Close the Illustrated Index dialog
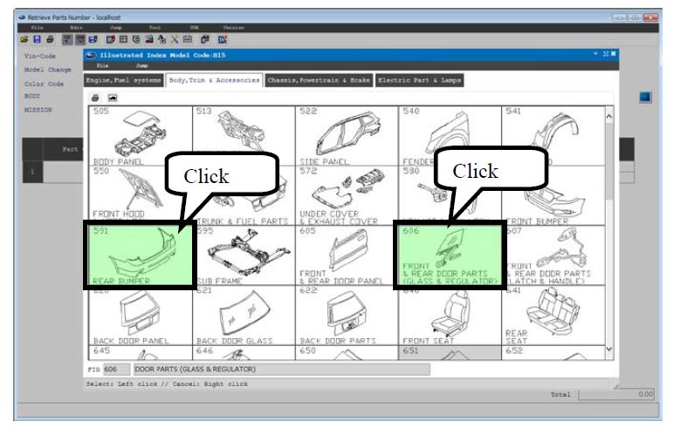Image resolution: width=674 pixels, height=428 pixels. tap(614, 54)
